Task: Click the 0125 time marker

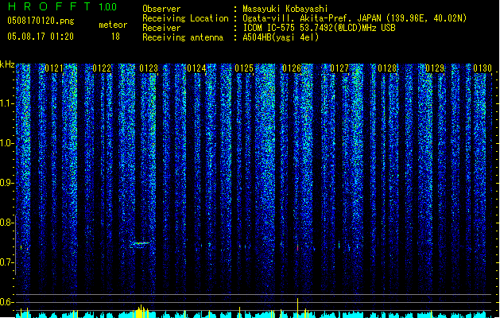Action: [x=244, y=68]
